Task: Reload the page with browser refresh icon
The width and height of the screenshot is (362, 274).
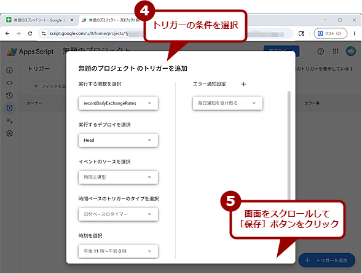Action: [30, 33]
